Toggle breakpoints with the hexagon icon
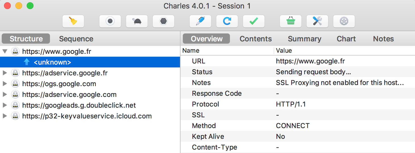The width and height of the screenshot is (415, 153). tap(164, 21)
